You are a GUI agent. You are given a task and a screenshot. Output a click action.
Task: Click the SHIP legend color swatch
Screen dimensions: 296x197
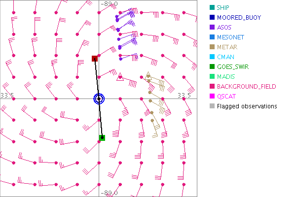(212, 7)
